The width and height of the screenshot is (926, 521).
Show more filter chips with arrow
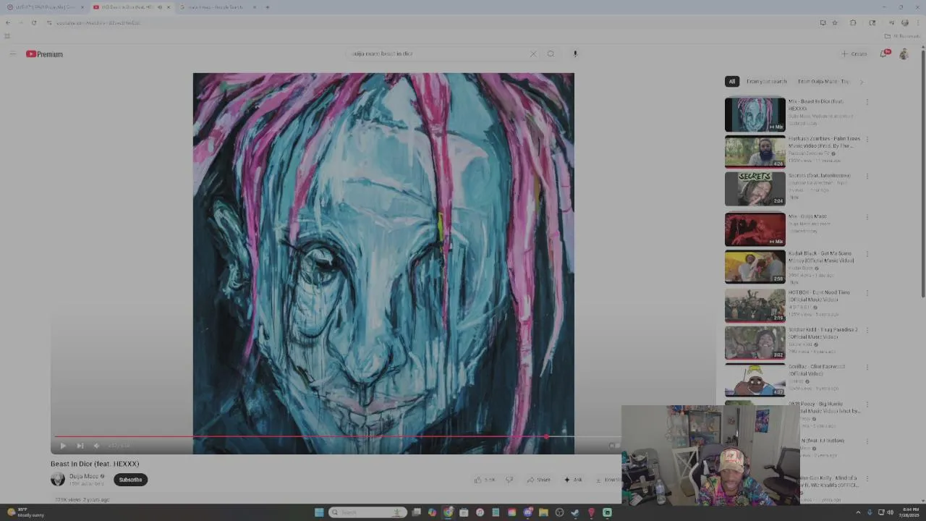861,82
